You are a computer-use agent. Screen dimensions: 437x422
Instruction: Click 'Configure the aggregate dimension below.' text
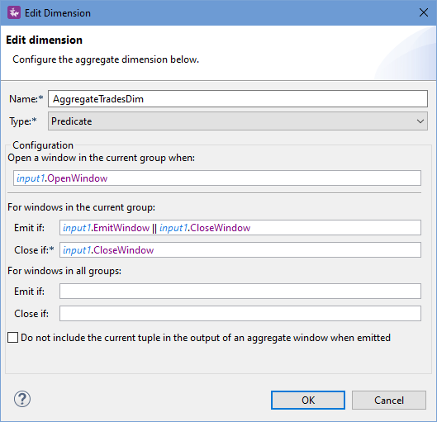[106, 59]
